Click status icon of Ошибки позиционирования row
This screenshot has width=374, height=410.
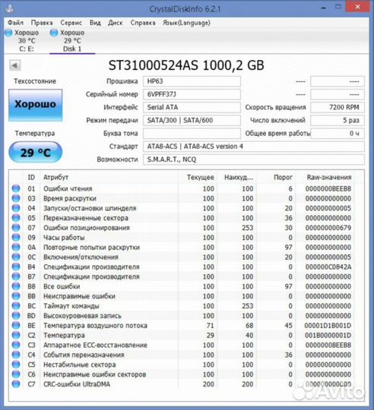coord(16,228)
